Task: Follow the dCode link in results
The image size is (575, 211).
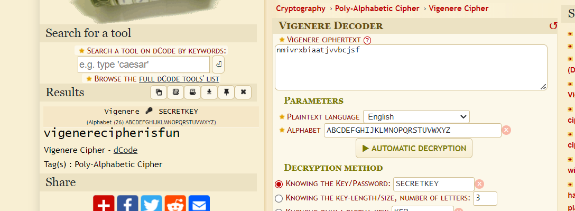Action: pos(125,150)
